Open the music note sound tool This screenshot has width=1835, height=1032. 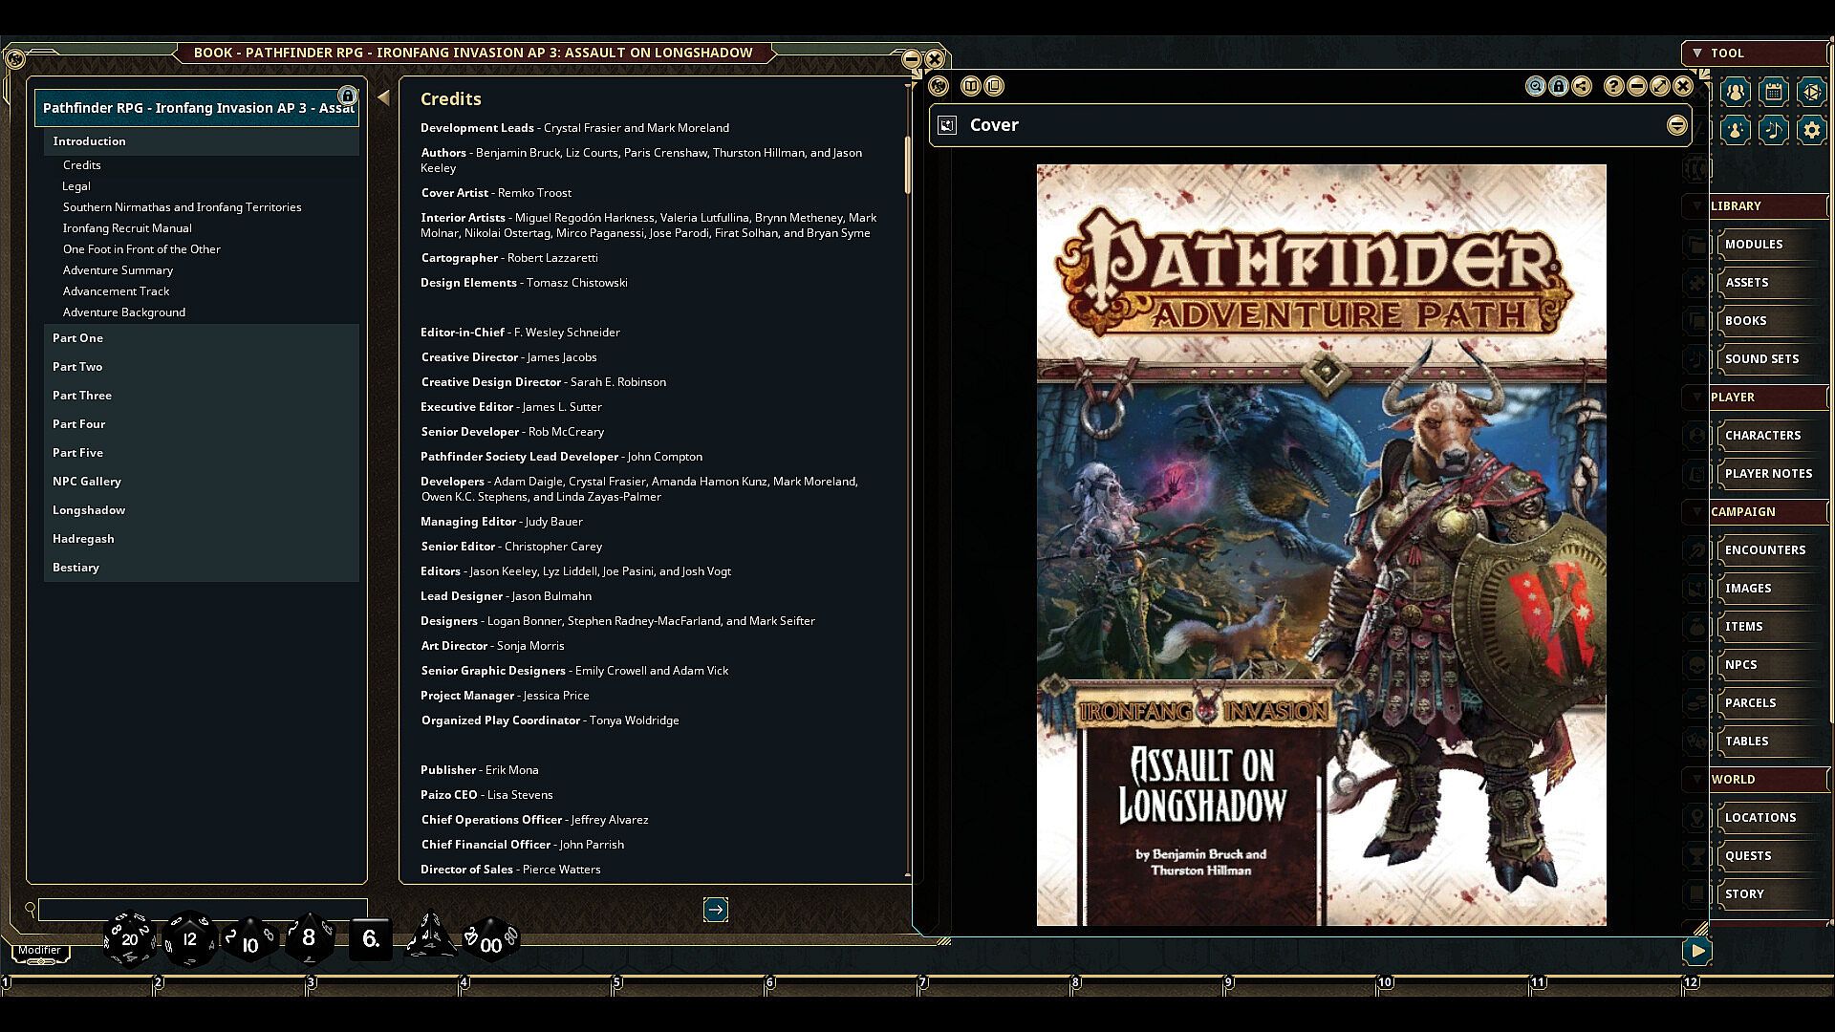tap(1774, 130)
